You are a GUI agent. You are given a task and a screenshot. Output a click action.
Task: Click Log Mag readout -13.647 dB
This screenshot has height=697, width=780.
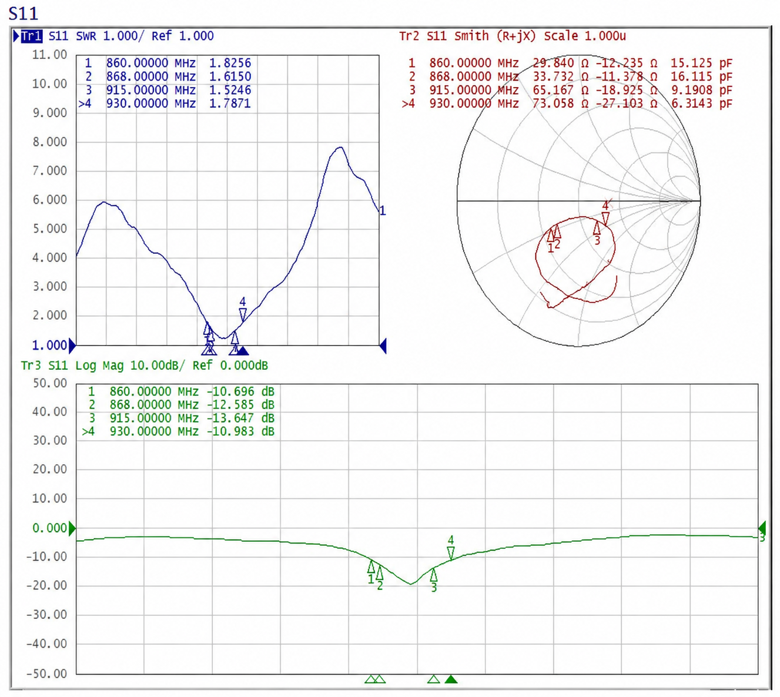click(181, 418)
